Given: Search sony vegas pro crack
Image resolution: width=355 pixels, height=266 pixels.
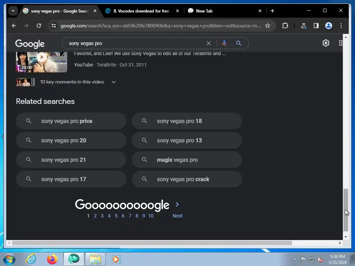Looking at the screenshot, I should pos(187,179).
